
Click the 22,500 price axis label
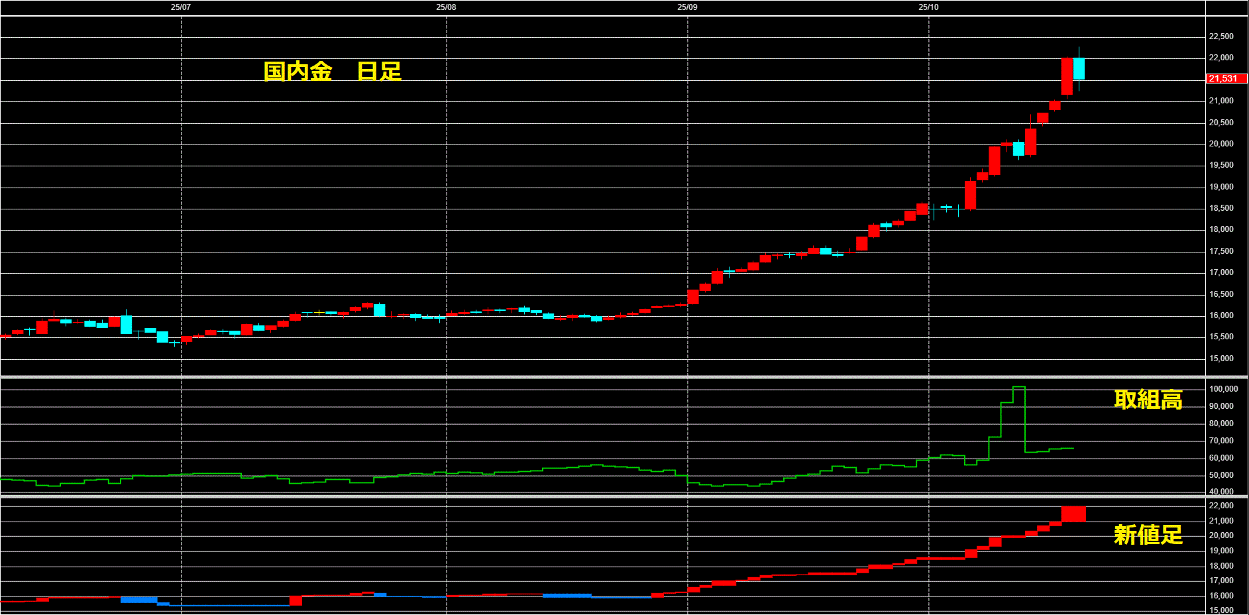point(1221,36)
